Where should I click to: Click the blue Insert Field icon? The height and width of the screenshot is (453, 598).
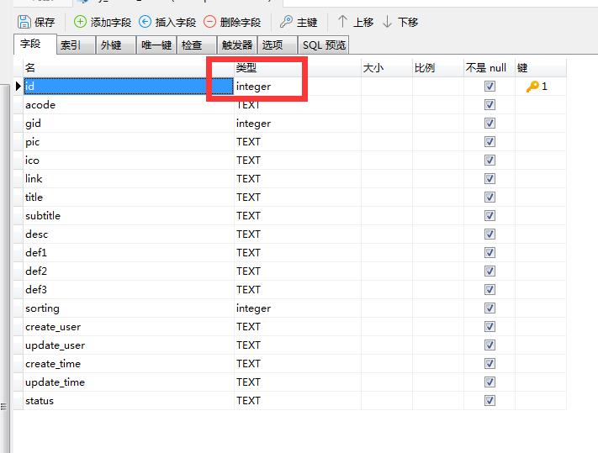tap(146, 22)
